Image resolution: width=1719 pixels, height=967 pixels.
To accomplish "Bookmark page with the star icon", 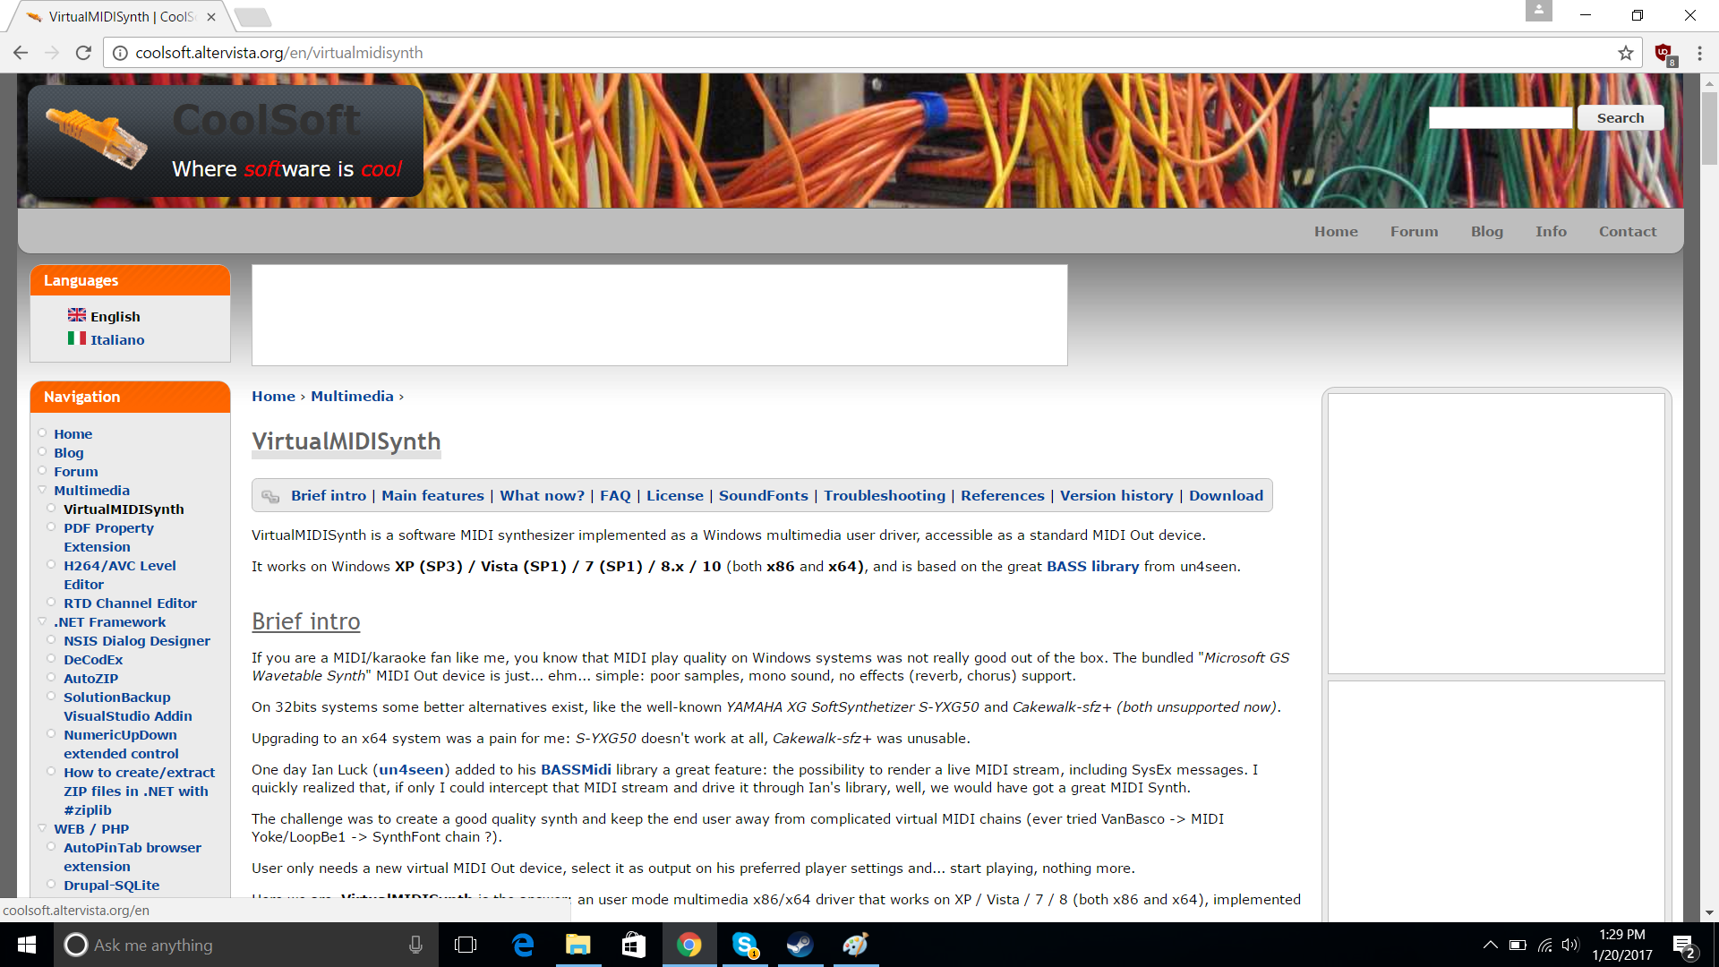I will point(1626,53).
